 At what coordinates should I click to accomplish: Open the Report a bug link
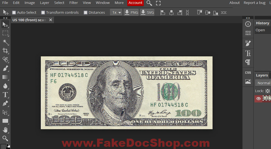coord(254,3)
